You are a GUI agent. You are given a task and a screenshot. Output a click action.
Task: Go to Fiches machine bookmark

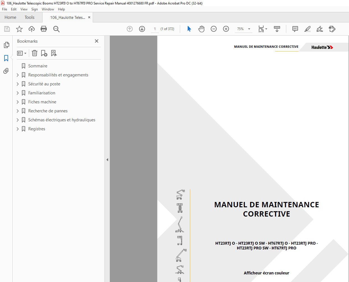[42, 102]
